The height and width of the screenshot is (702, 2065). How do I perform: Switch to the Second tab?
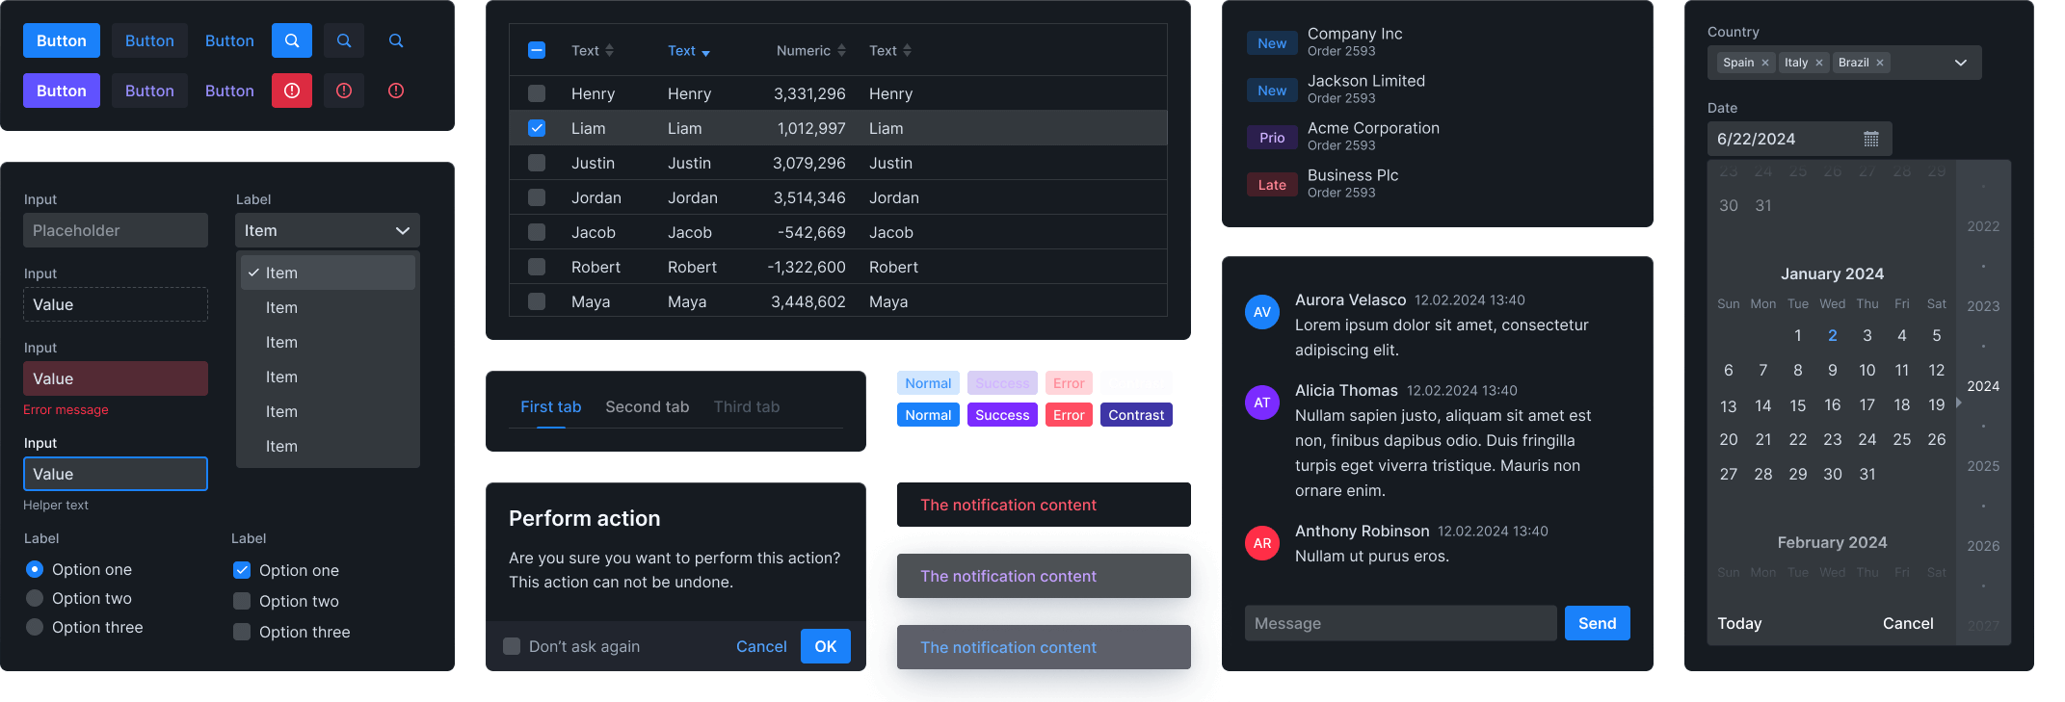647,406
